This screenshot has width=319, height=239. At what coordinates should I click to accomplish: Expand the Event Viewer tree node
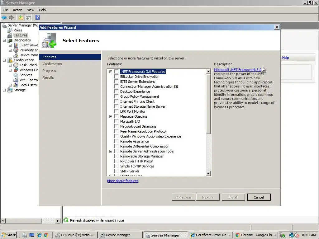(10, 45)
